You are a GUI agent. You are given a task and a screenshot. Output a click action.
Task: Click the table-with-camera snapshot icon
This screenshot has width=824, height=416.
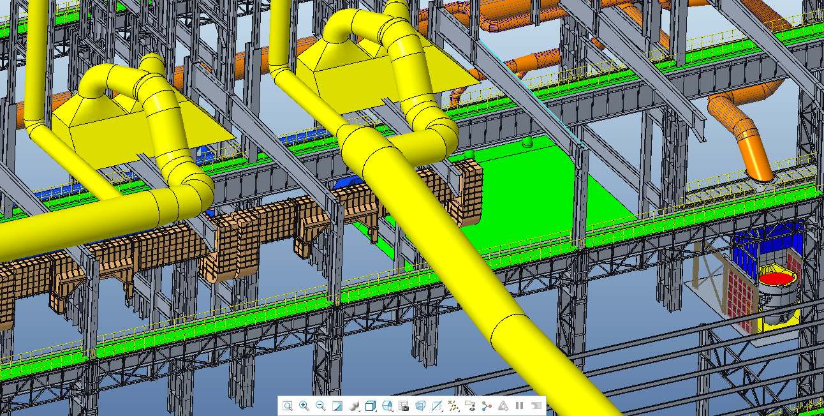(x=404, y=406)
